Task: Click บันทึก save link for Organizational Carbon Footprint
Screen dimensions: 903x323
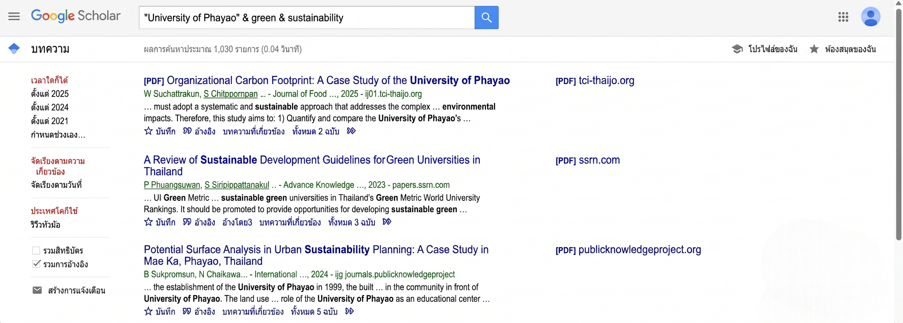Action: click(166, 131)
